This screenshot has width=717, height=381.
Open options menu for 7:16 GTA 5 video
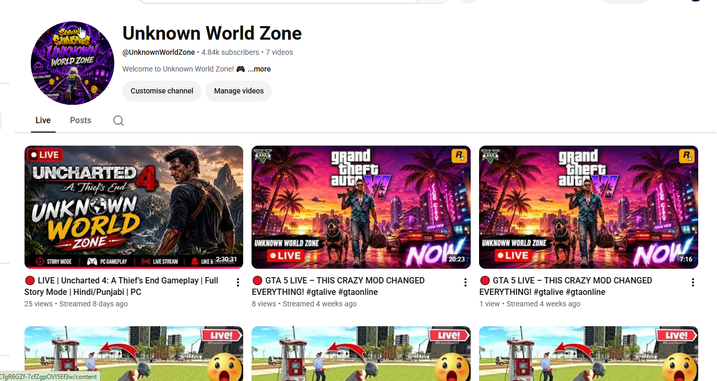pos(693,282)
